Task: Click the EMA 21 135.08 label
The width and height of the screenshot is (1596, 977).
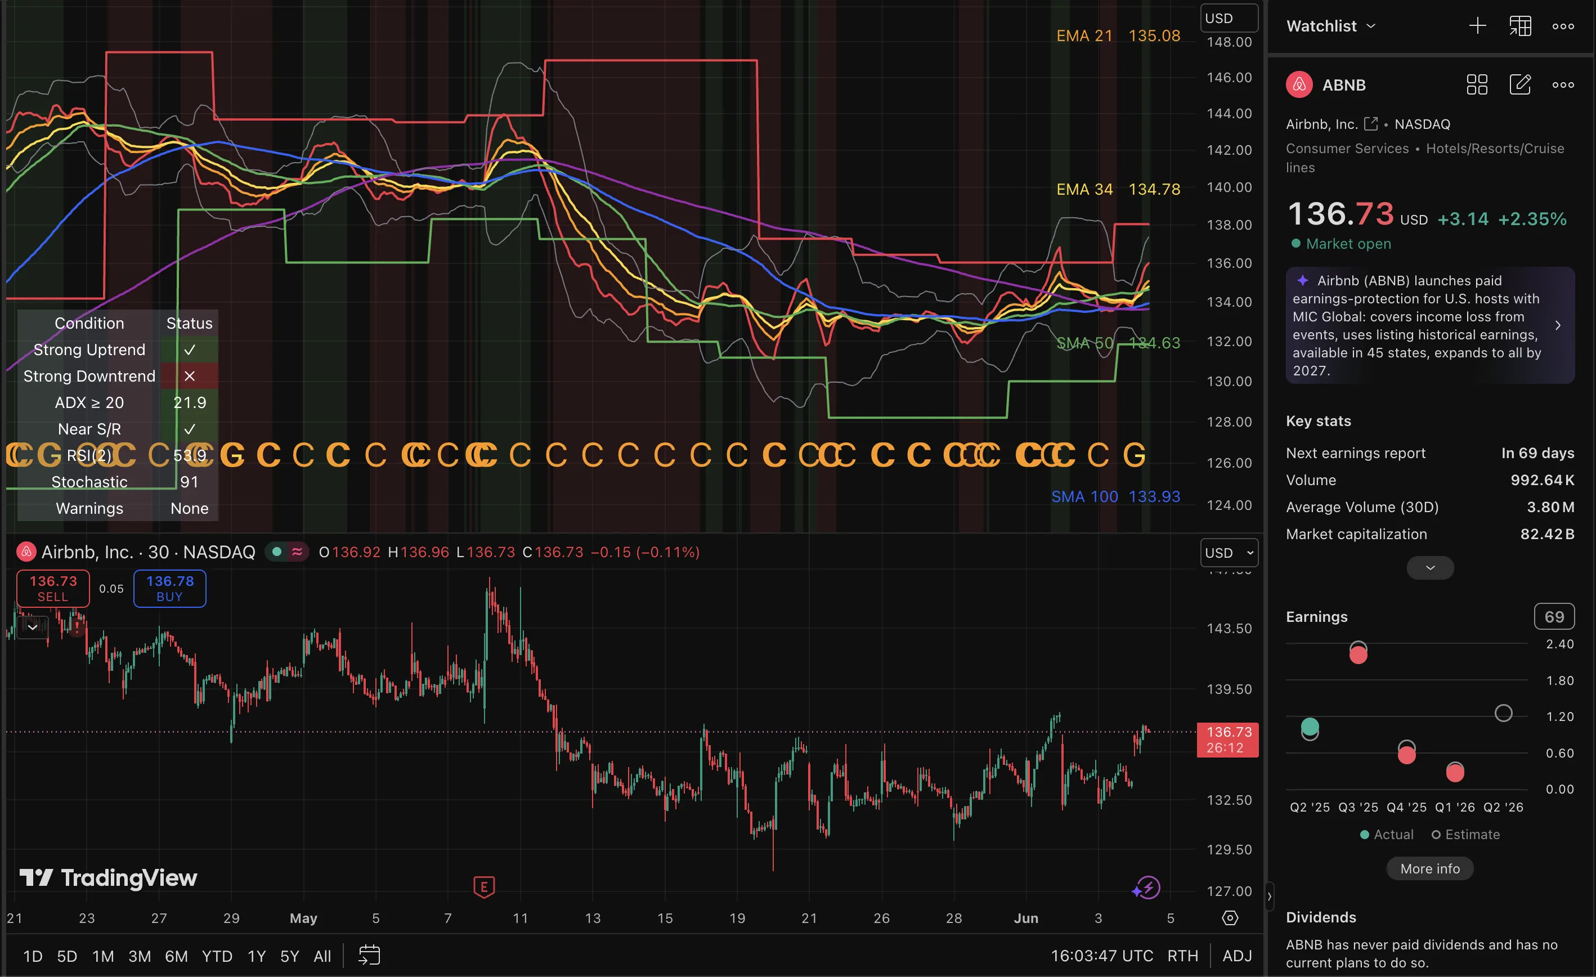Action: click(x=1118, y=35)
